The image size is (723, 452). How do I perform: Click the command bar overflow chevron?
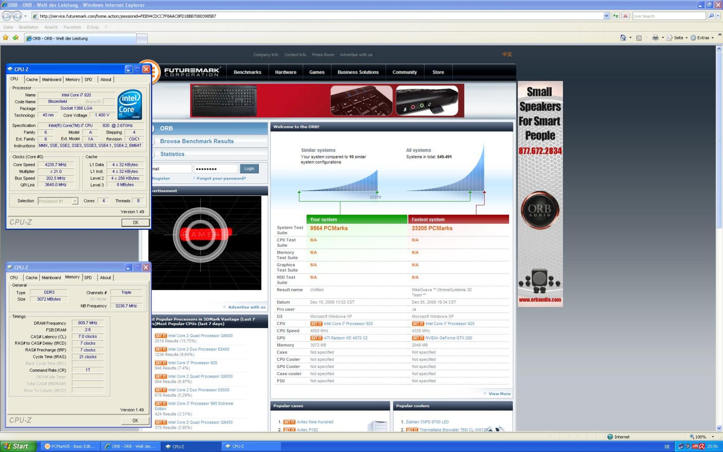pos(720,35)
